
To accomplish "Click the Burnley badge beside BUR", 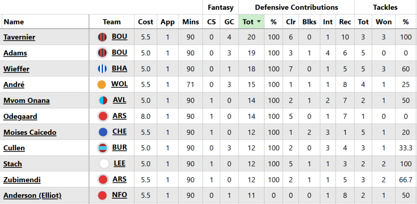I will pyautogui.click(x=102, y=148).
